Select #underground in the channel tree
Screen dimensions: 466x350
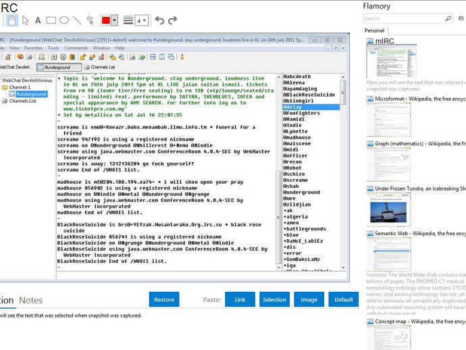click(x=31, y=95)
